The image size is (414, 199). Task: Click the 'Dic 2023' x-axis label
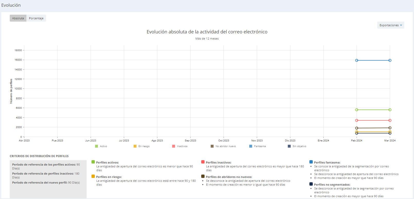tap(290, 141)
